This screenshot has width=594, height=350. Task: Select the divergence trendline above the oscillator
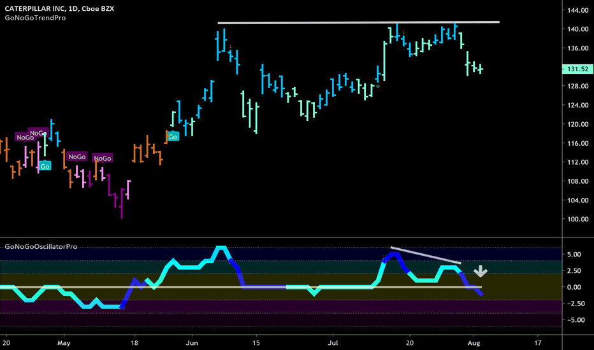426,255
